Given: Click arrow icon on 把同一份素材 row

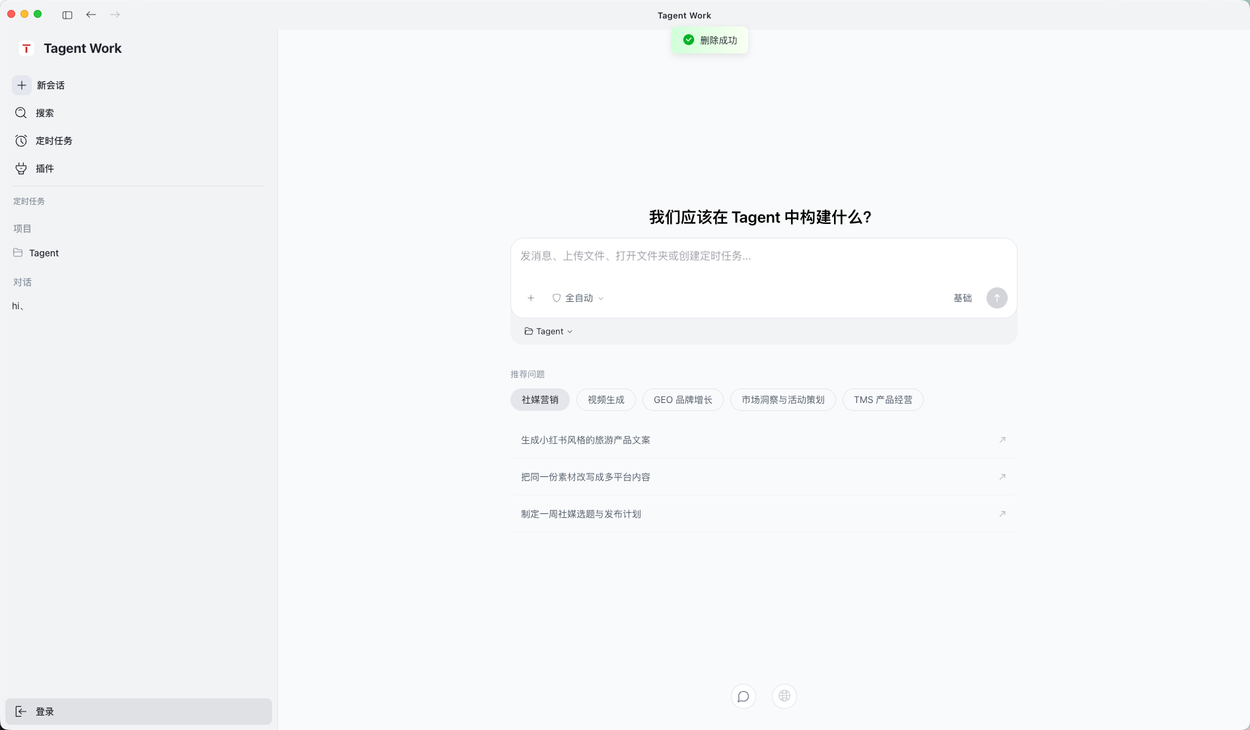Looking at the screenshot, I should (1002, 477).
